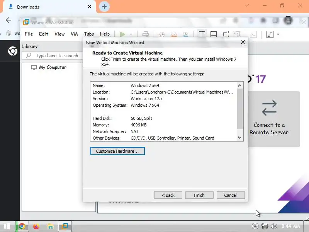
Task: Toggle the thumbnail bar toolbar icon
Action: click(214, 34)
